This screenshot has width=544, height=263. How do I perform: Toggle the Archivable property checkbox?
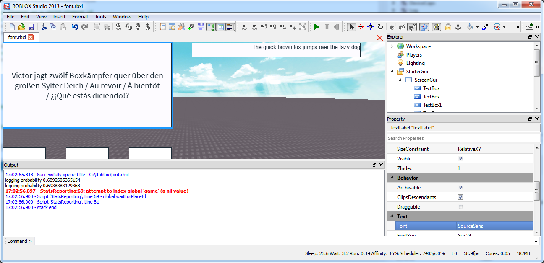460,188
